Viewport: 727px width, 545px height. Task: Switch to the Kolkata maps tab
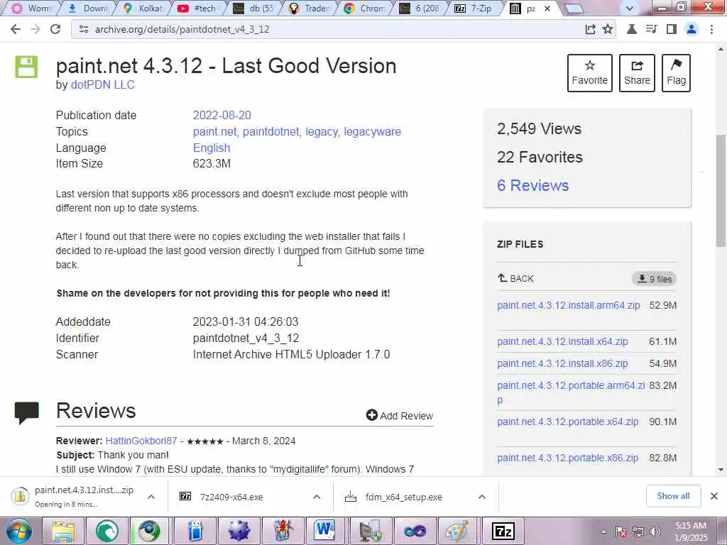[143, 8]
